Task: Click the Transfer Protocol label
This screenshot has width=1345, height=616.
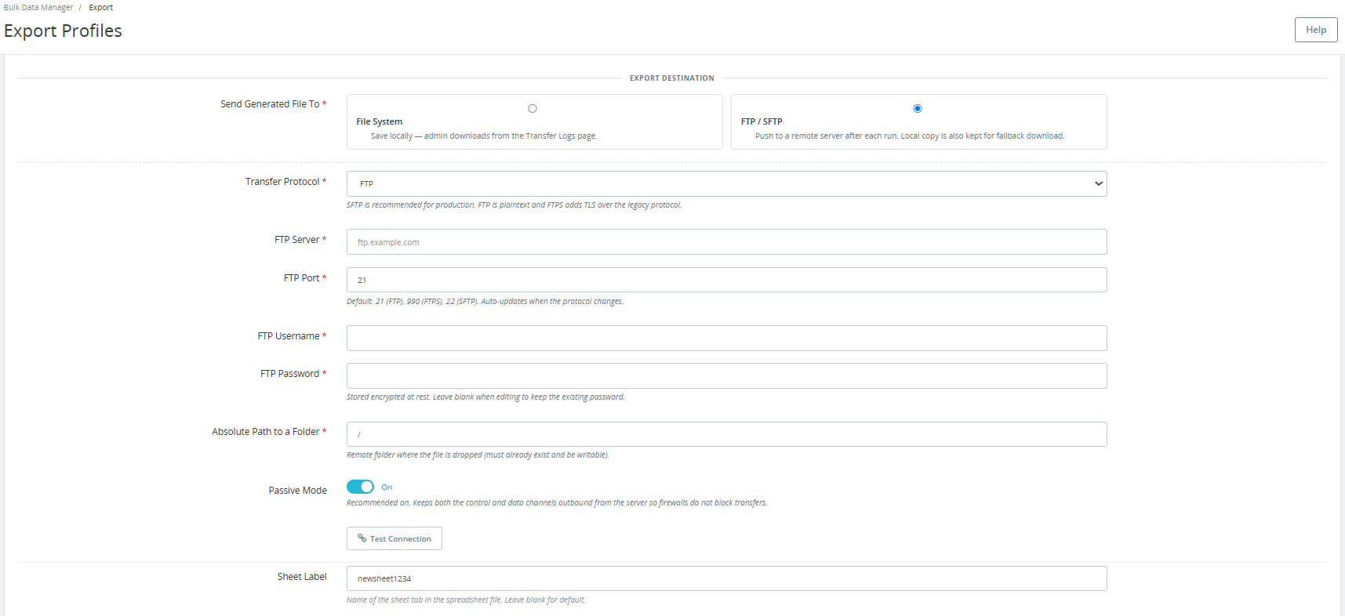Action: point(282,182)
